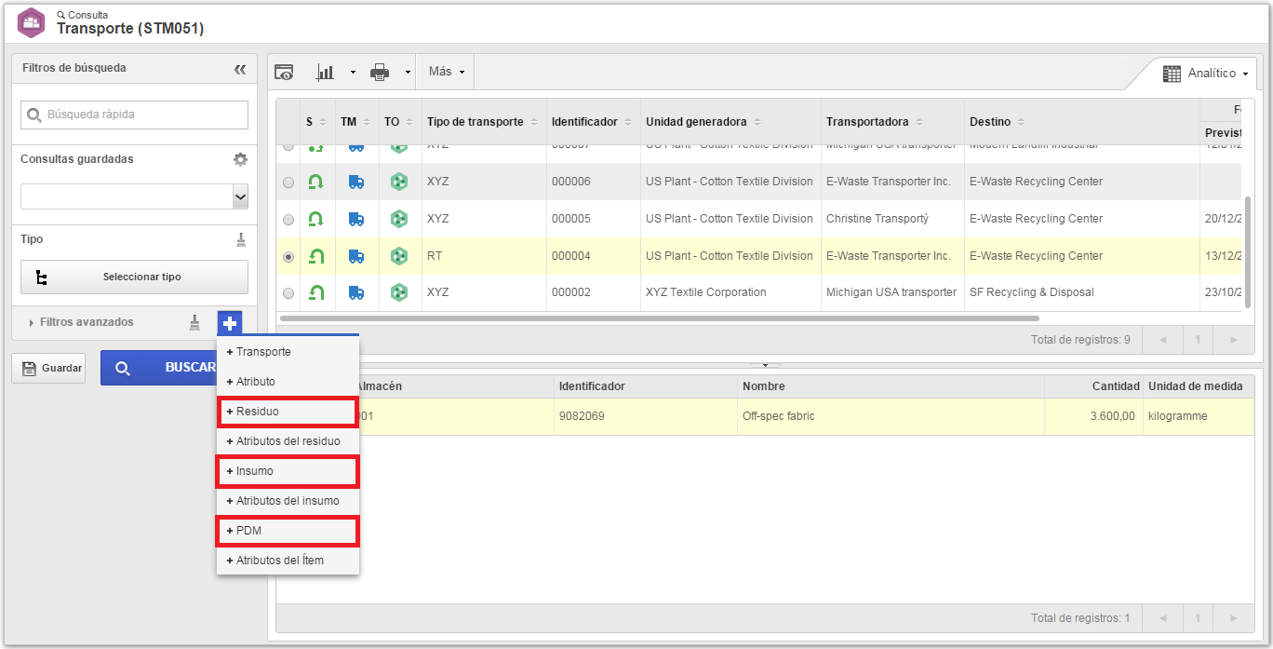Clear advanced filters with the broom icon

[194, 322]
